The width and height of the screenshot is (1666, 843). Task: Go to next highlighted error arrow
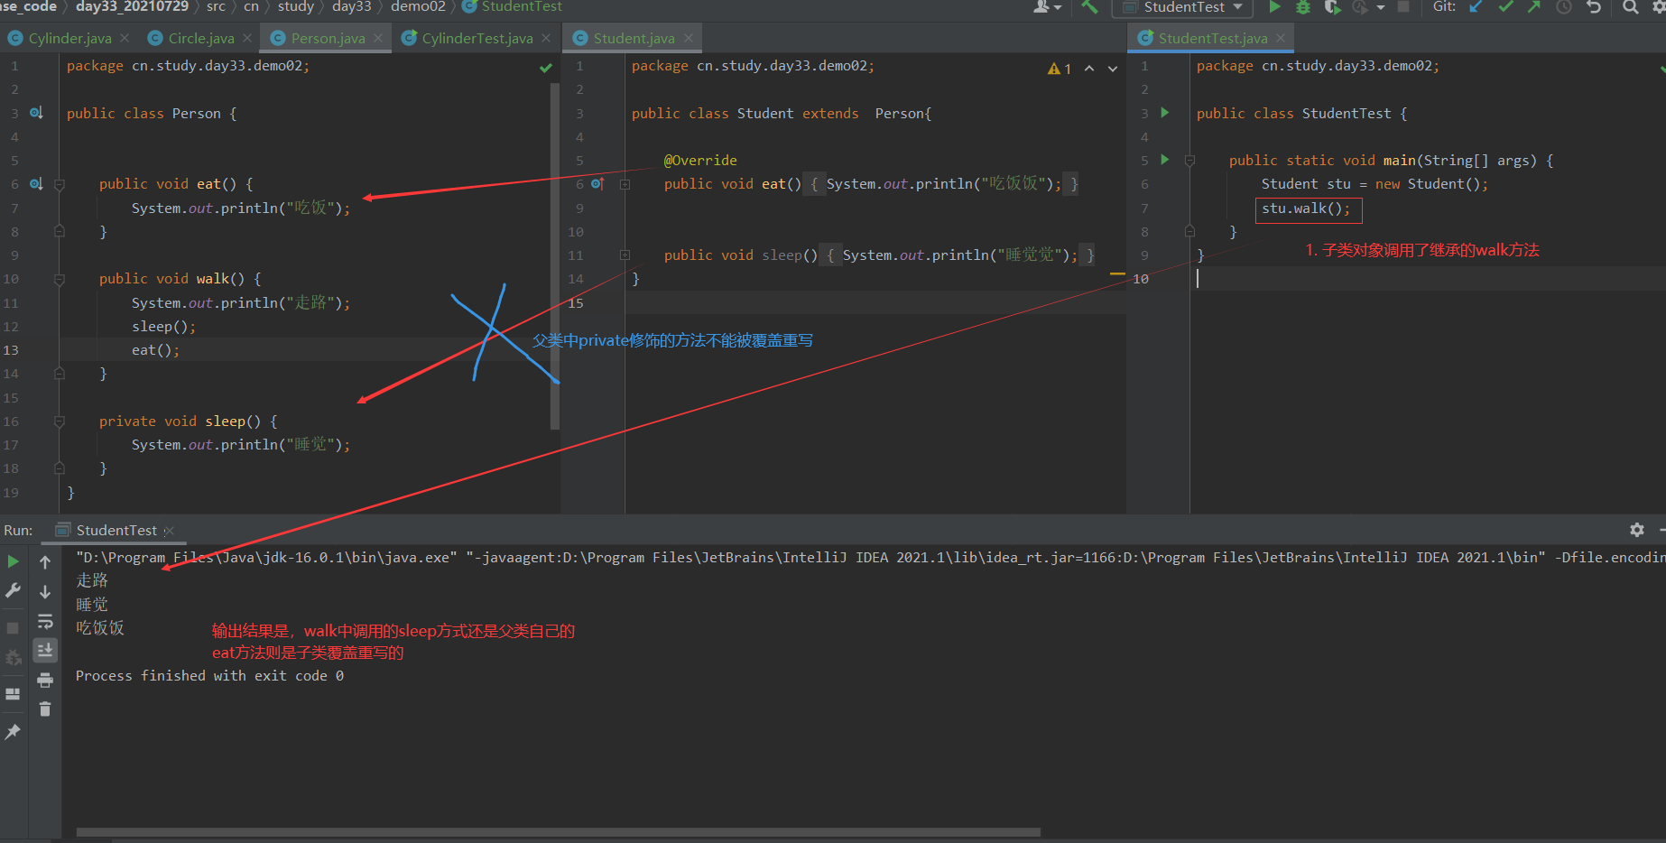tap(1113, 69)
